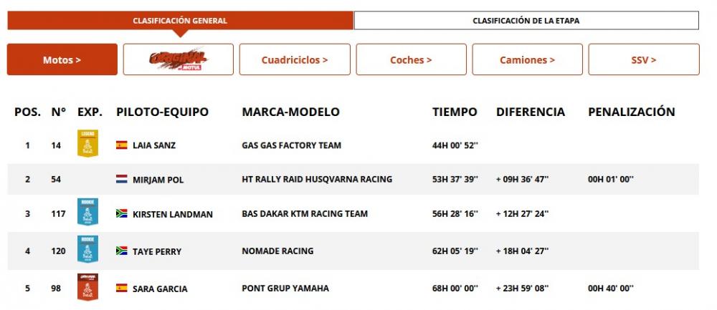Image resolution: width=717 pixels, height=310 pixels.
Task: Expand the Coches category
Action: tap(411, 59)
